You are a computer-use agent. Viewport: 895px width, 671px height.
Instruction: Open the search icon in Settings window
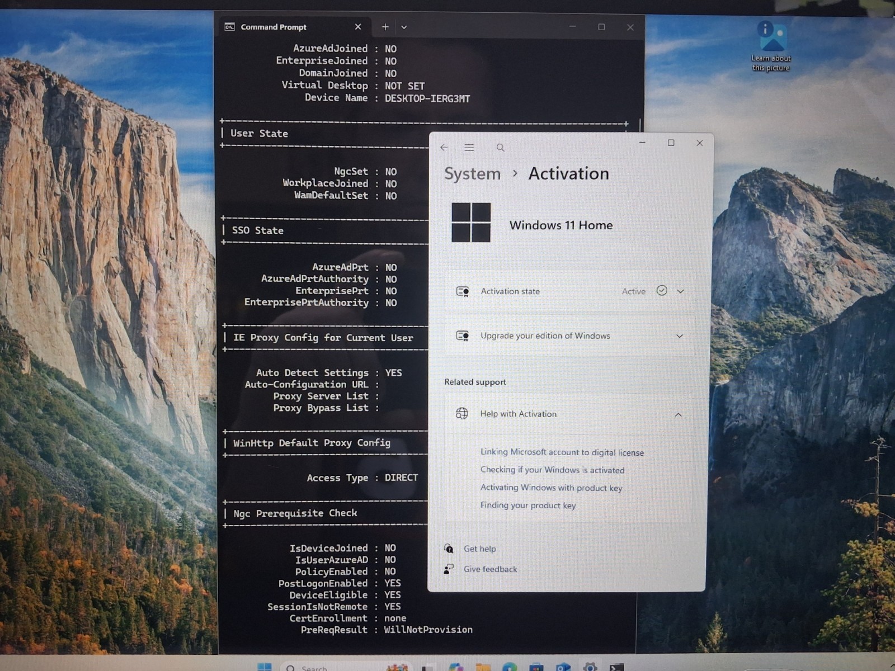point(500,148)
